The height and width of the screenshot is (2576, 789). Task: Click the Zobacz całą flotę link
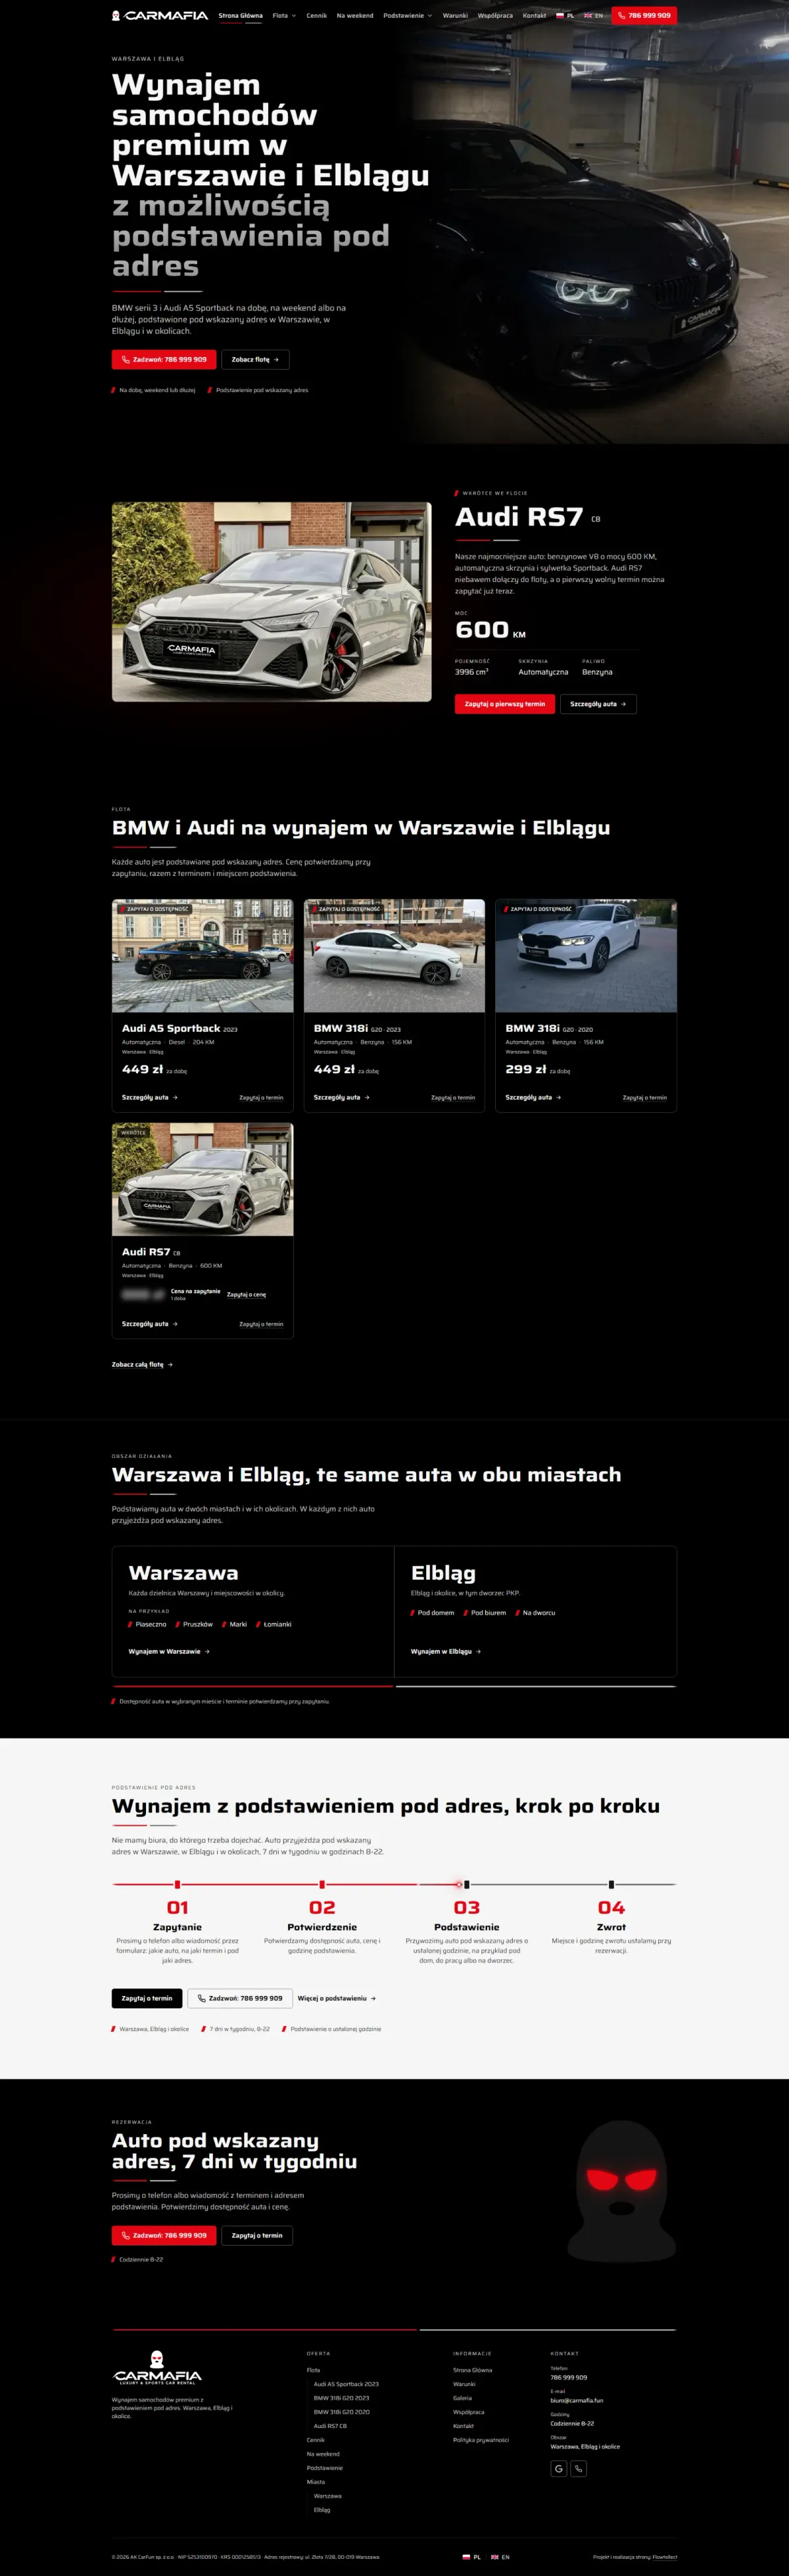[x=142, y=1364]
